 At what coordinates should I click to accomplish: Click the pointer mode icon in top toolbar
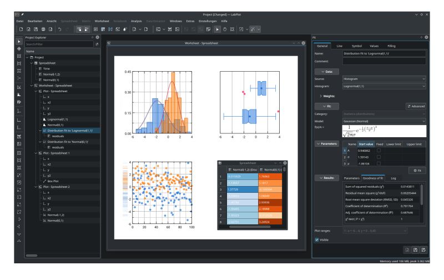pos(217,28)
